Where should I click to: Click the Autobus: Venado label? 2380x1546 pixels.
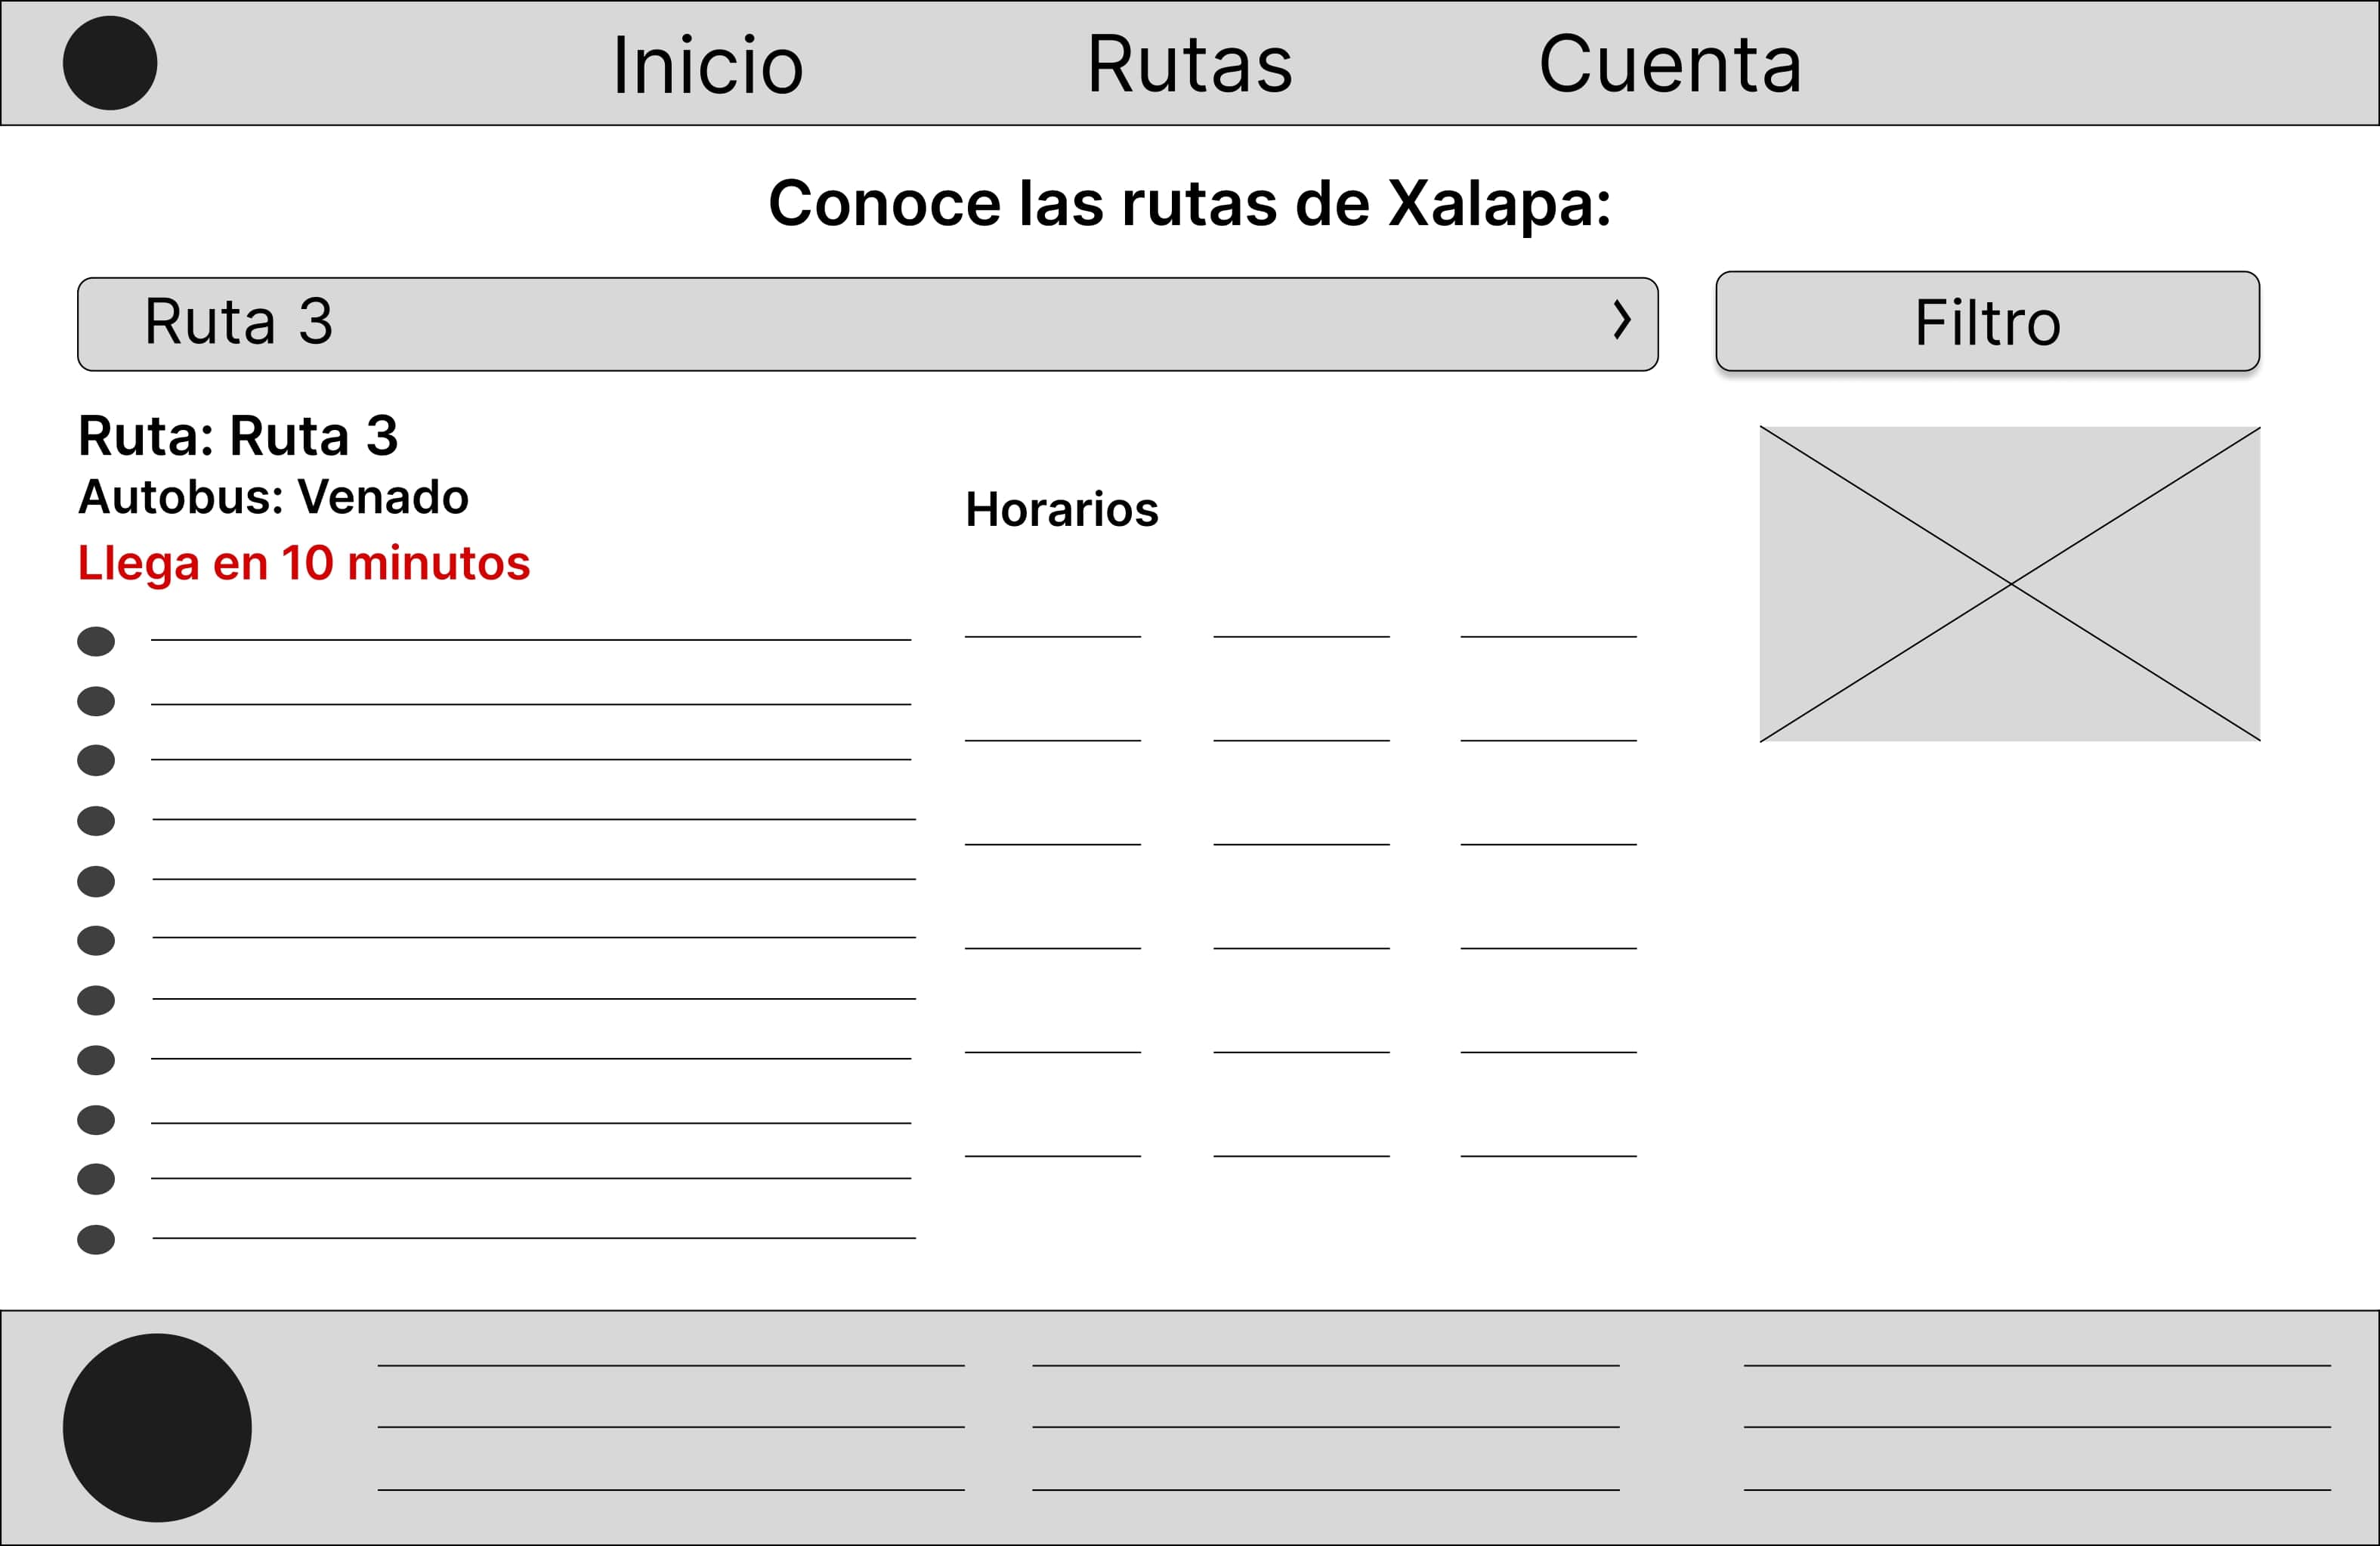[273, 497]
